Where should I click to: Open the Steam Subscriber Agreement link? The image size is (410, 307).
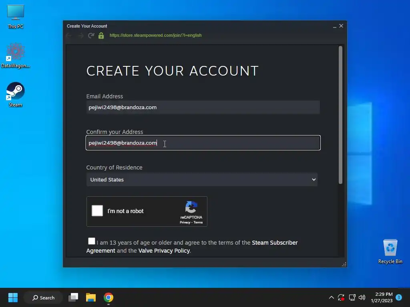coord(192,246)
